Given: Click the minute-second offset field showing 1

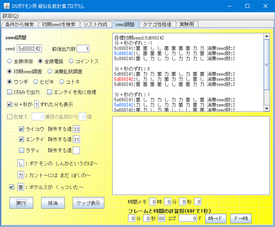Looking at the screenshot, I should 36,105.
